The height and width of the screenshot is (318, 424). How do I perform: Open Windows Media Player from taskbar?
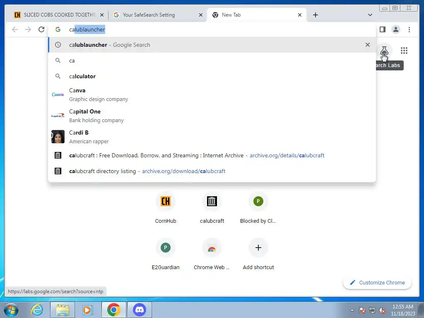tap(87, 310)
